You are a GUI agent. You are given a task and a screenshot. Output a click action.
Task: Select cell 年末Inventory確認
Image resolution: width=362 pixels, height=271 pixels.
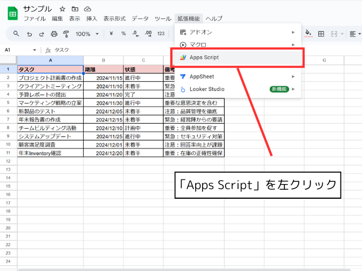click(x=50, y=153)
